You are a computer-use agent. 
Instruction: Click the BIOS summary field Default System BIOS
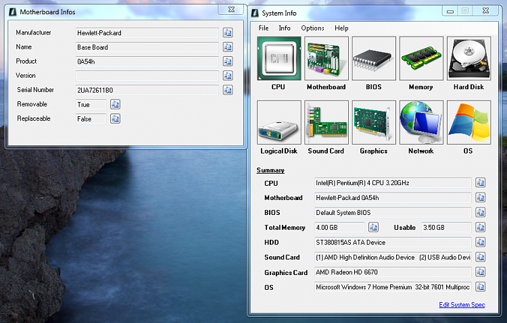pos(393,212)
